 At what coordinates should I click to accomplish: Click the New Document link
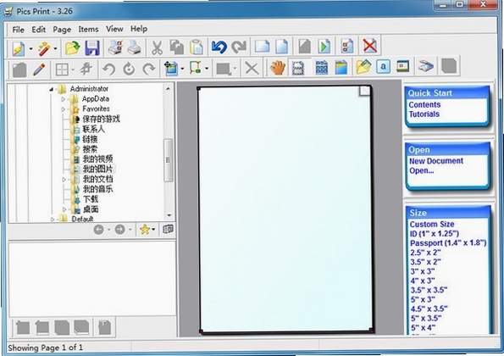pos(436,161)
